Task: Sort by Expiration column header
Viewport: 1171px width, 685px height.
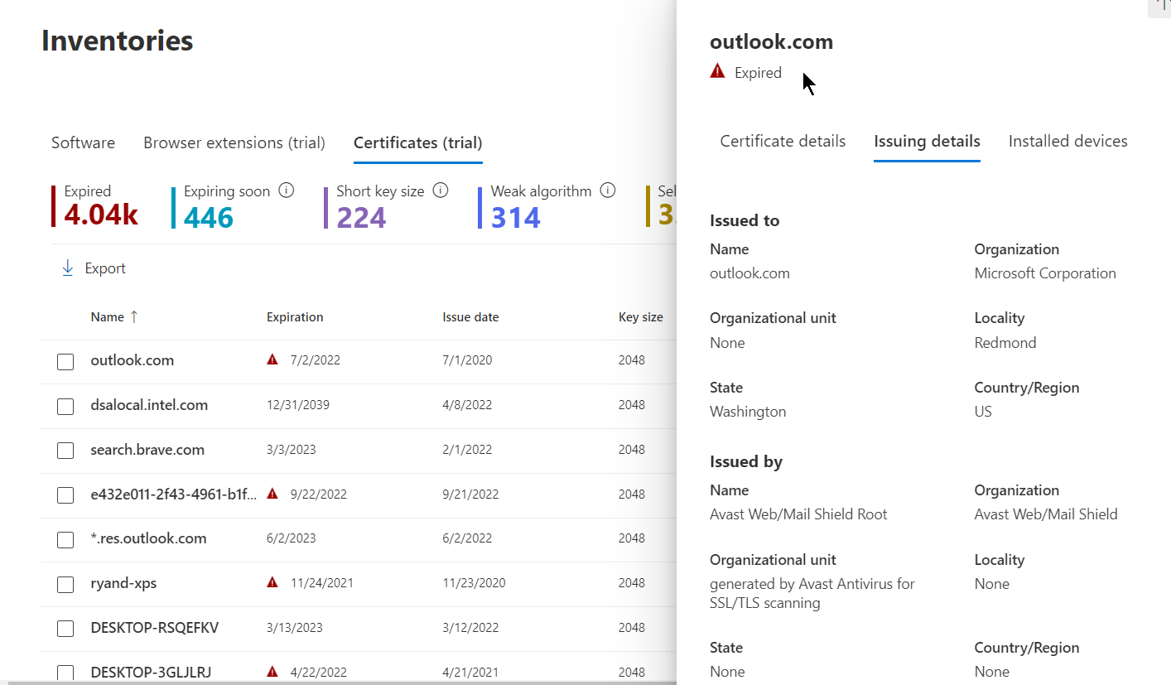Action: pyautogui.click(x=295, y=317)
